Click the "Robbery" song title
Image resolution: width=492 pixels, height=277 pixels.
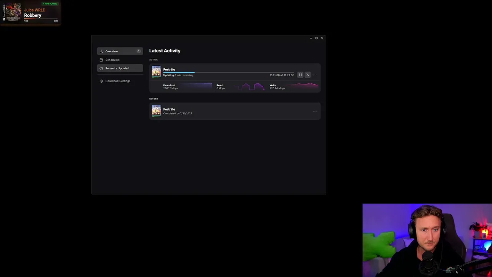point(33,15)
